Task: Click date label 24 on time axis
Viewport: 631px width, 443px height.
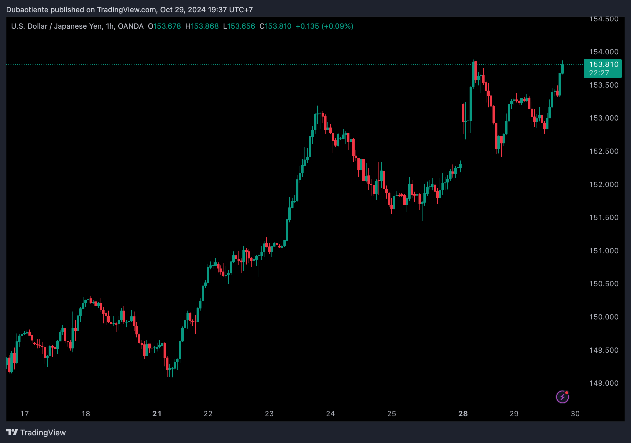Action: [330, 414]
